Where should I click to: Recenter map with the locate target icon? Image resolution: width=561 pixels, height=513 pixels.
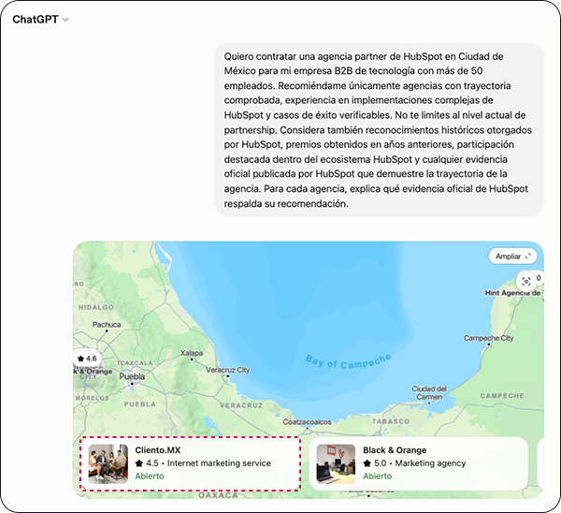pos(525,282)
